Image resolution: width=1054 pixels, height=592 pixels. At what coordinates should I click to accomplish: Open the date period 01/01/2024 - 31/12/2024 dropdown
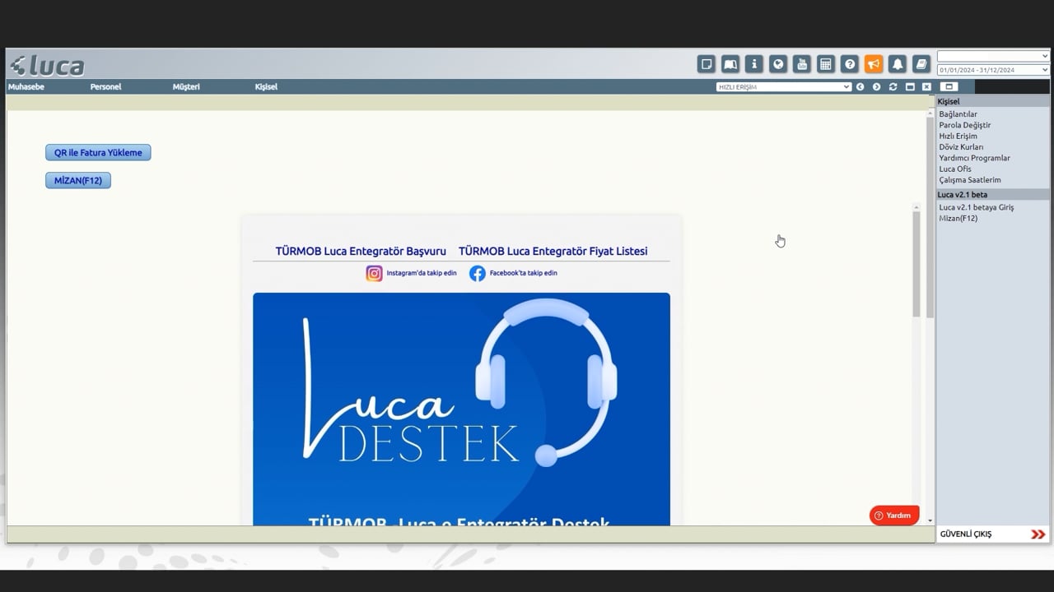(993, 70)
